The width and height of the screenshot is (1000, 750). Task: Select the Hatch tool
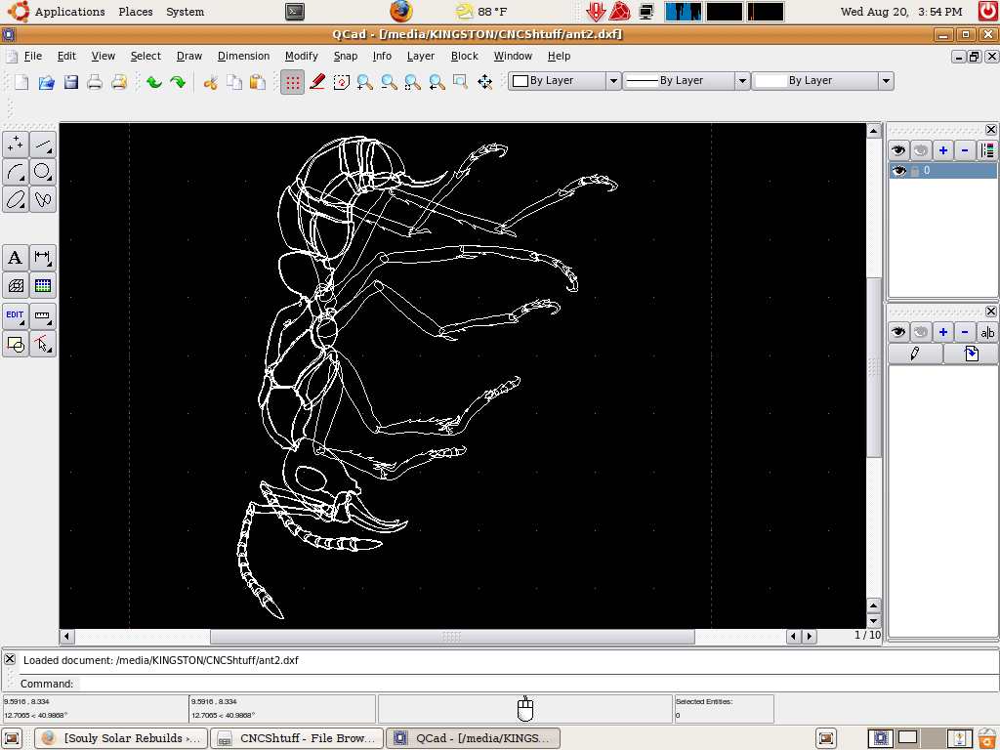(16, 286)
